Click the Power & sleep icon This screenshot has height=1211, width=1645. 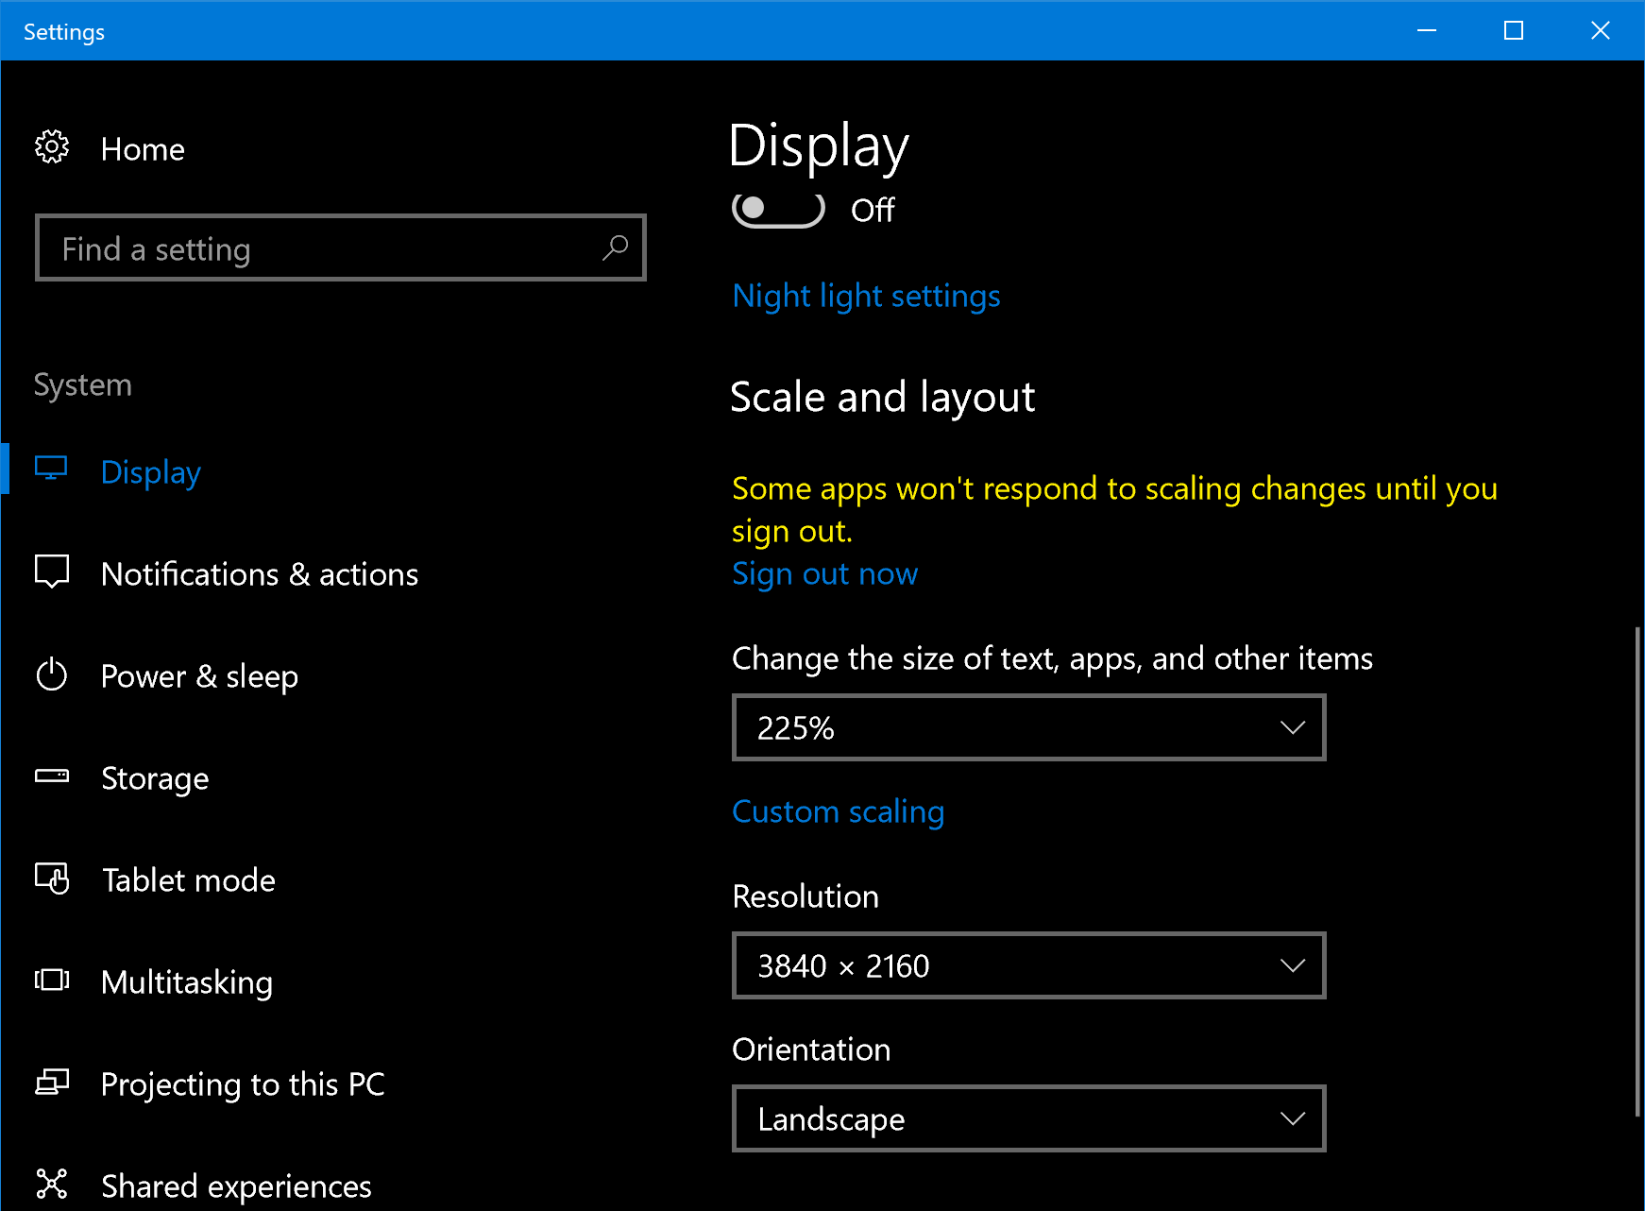(52, 674)
